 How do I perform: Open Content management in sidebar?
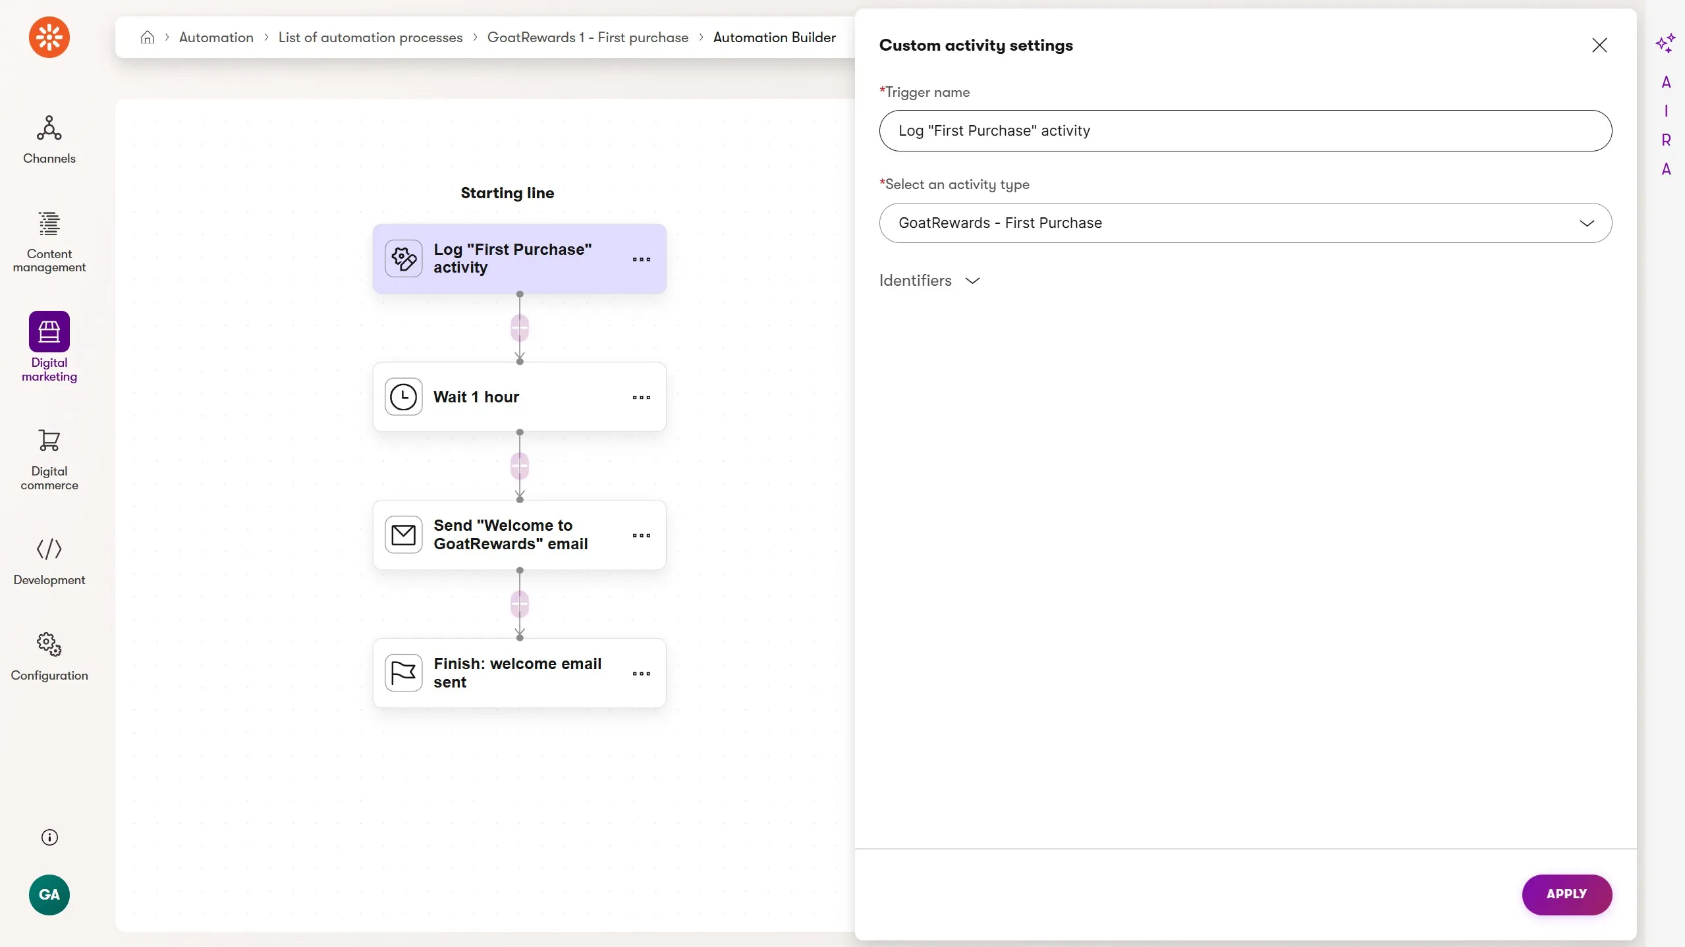coord(49,241)
